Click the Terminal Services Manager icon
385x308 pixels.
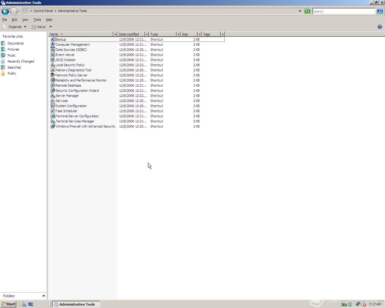point(53,121)
